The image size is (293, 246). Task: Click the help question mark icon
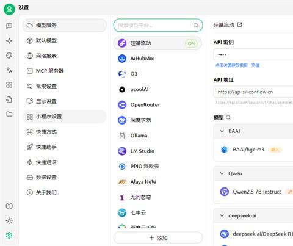click(9, 206)
